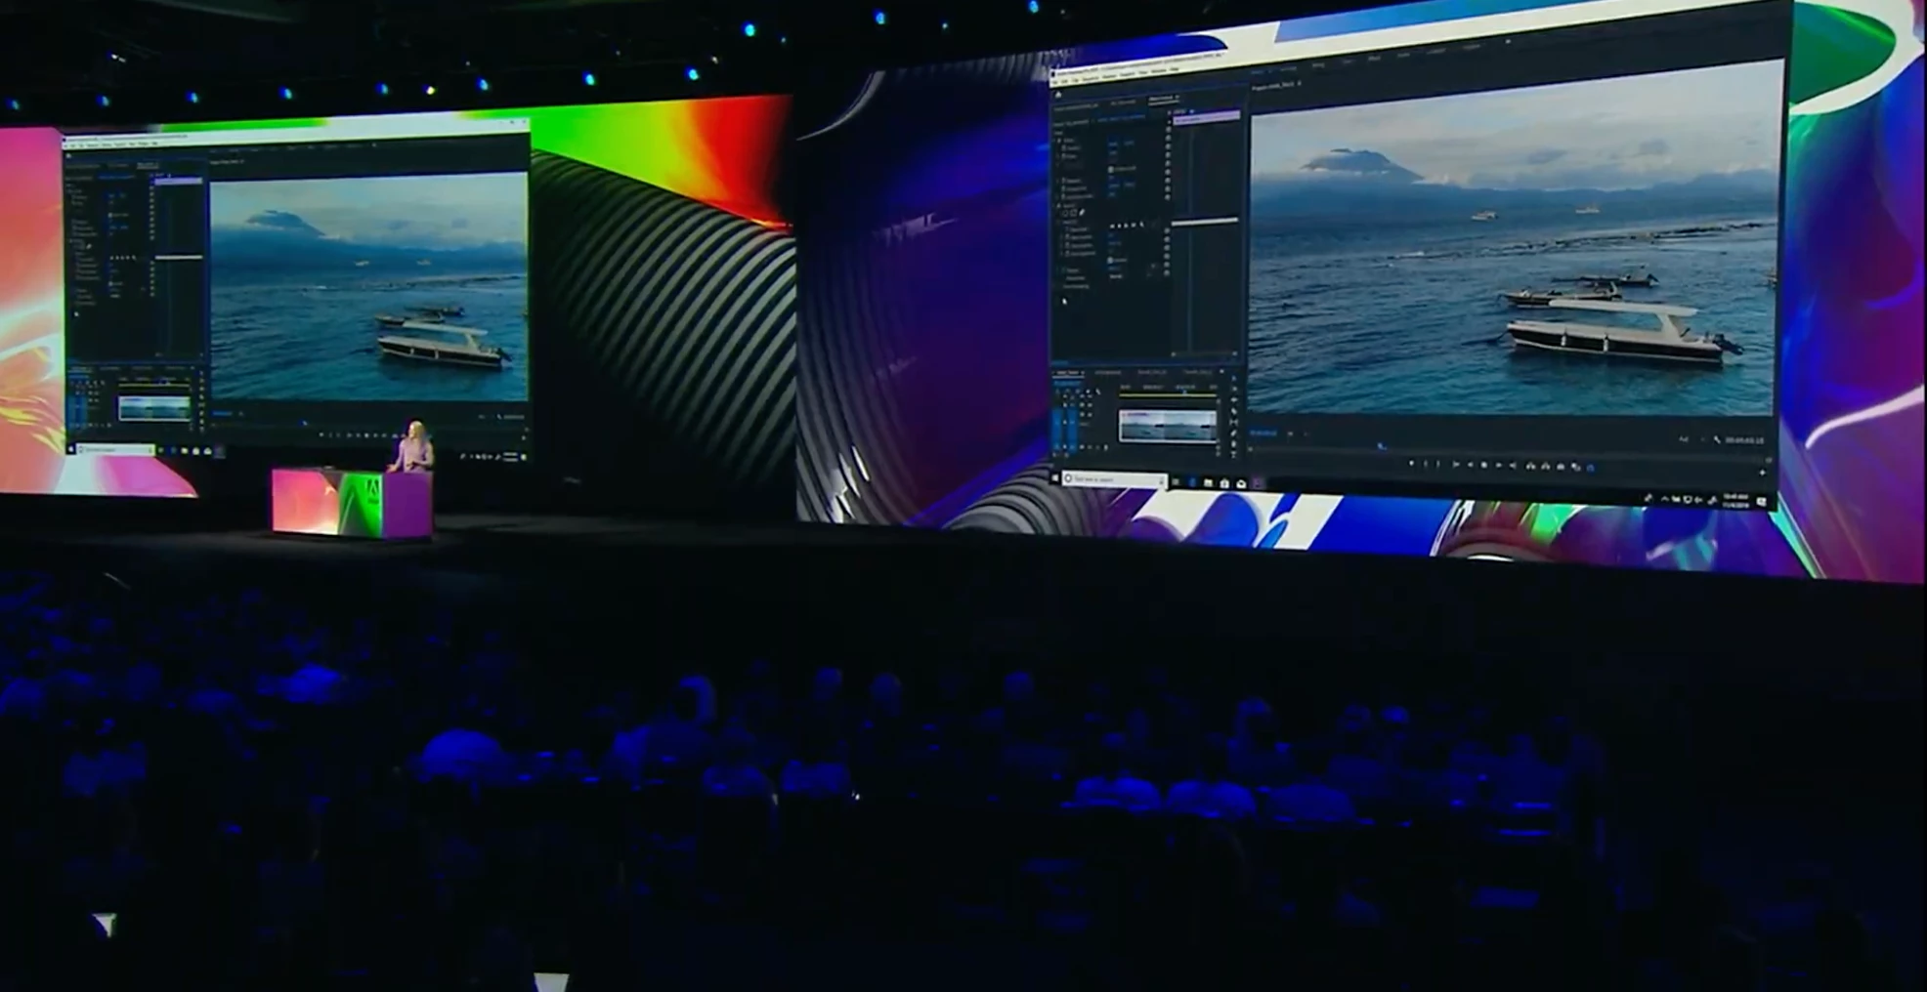Create 4-point polygon mask on right screen

pyautogui.click(x=1073, y=213)
